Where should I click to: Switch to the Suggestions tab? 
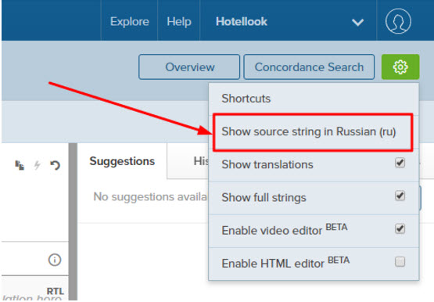point(122,161)
